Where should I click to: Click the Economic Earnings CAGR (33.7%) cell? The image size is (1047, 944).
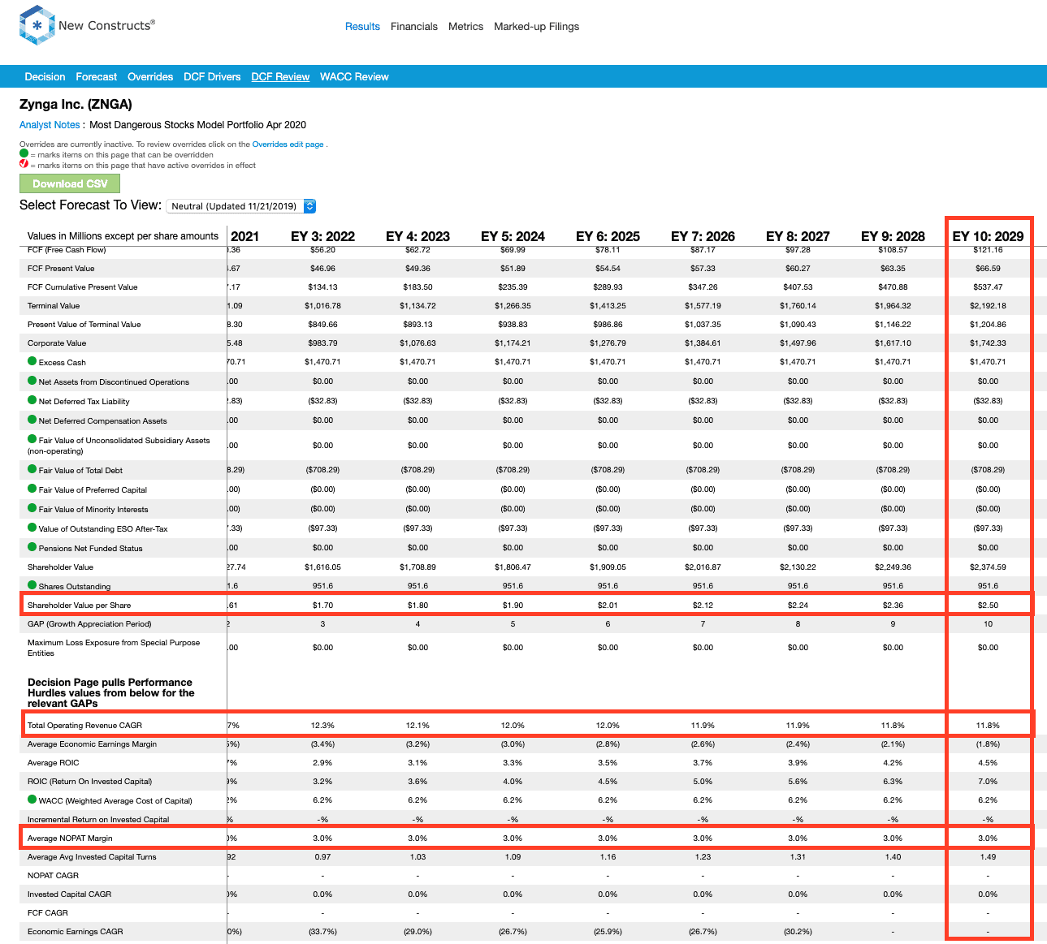tap(322, 932)
